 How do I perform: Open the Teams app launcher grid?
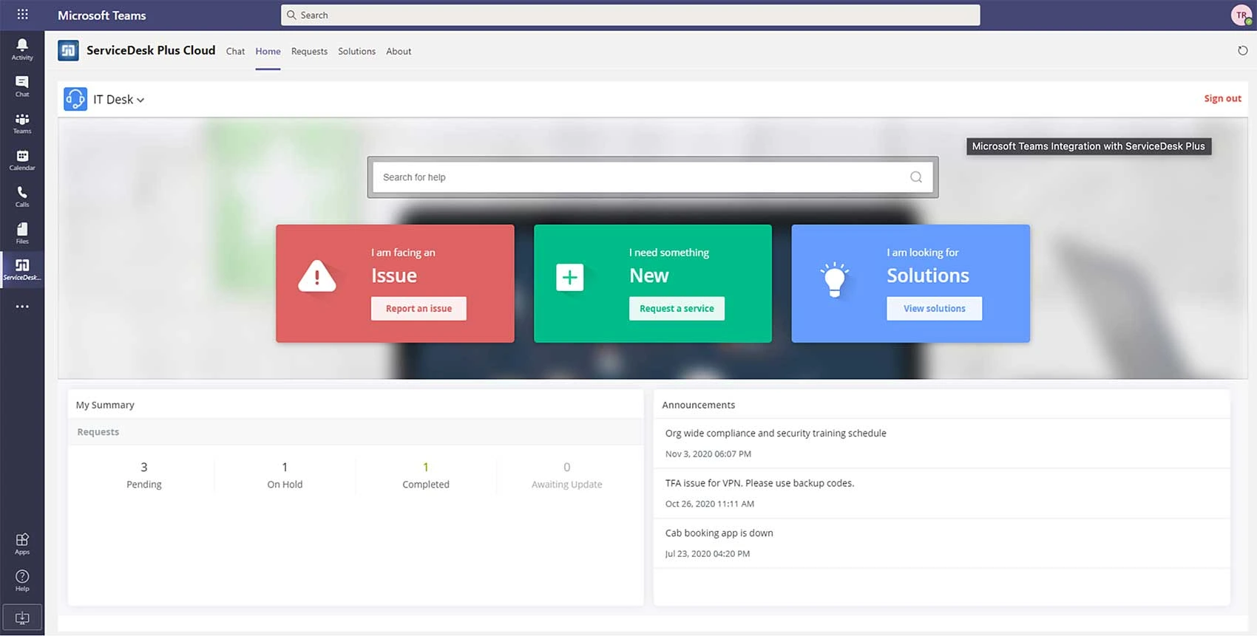22,15
